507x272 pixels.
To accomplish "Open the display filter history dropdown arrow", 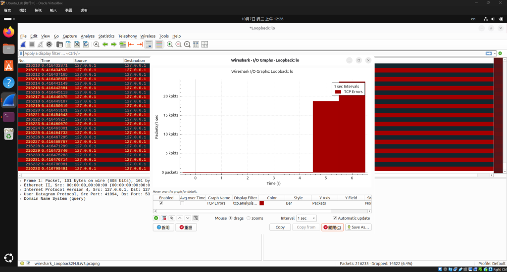I will click(x=495, y=53).
